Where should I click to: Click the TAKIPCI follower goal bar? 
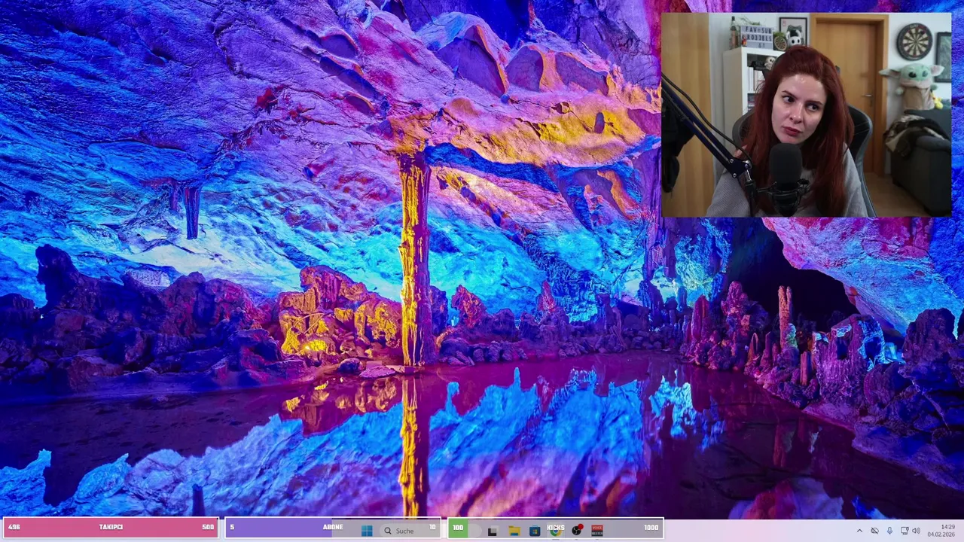[111, 528]
